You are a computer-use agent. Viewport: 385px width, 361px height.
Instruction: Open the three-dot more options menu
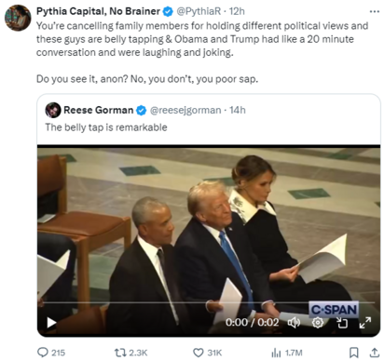tap(375, 12)
